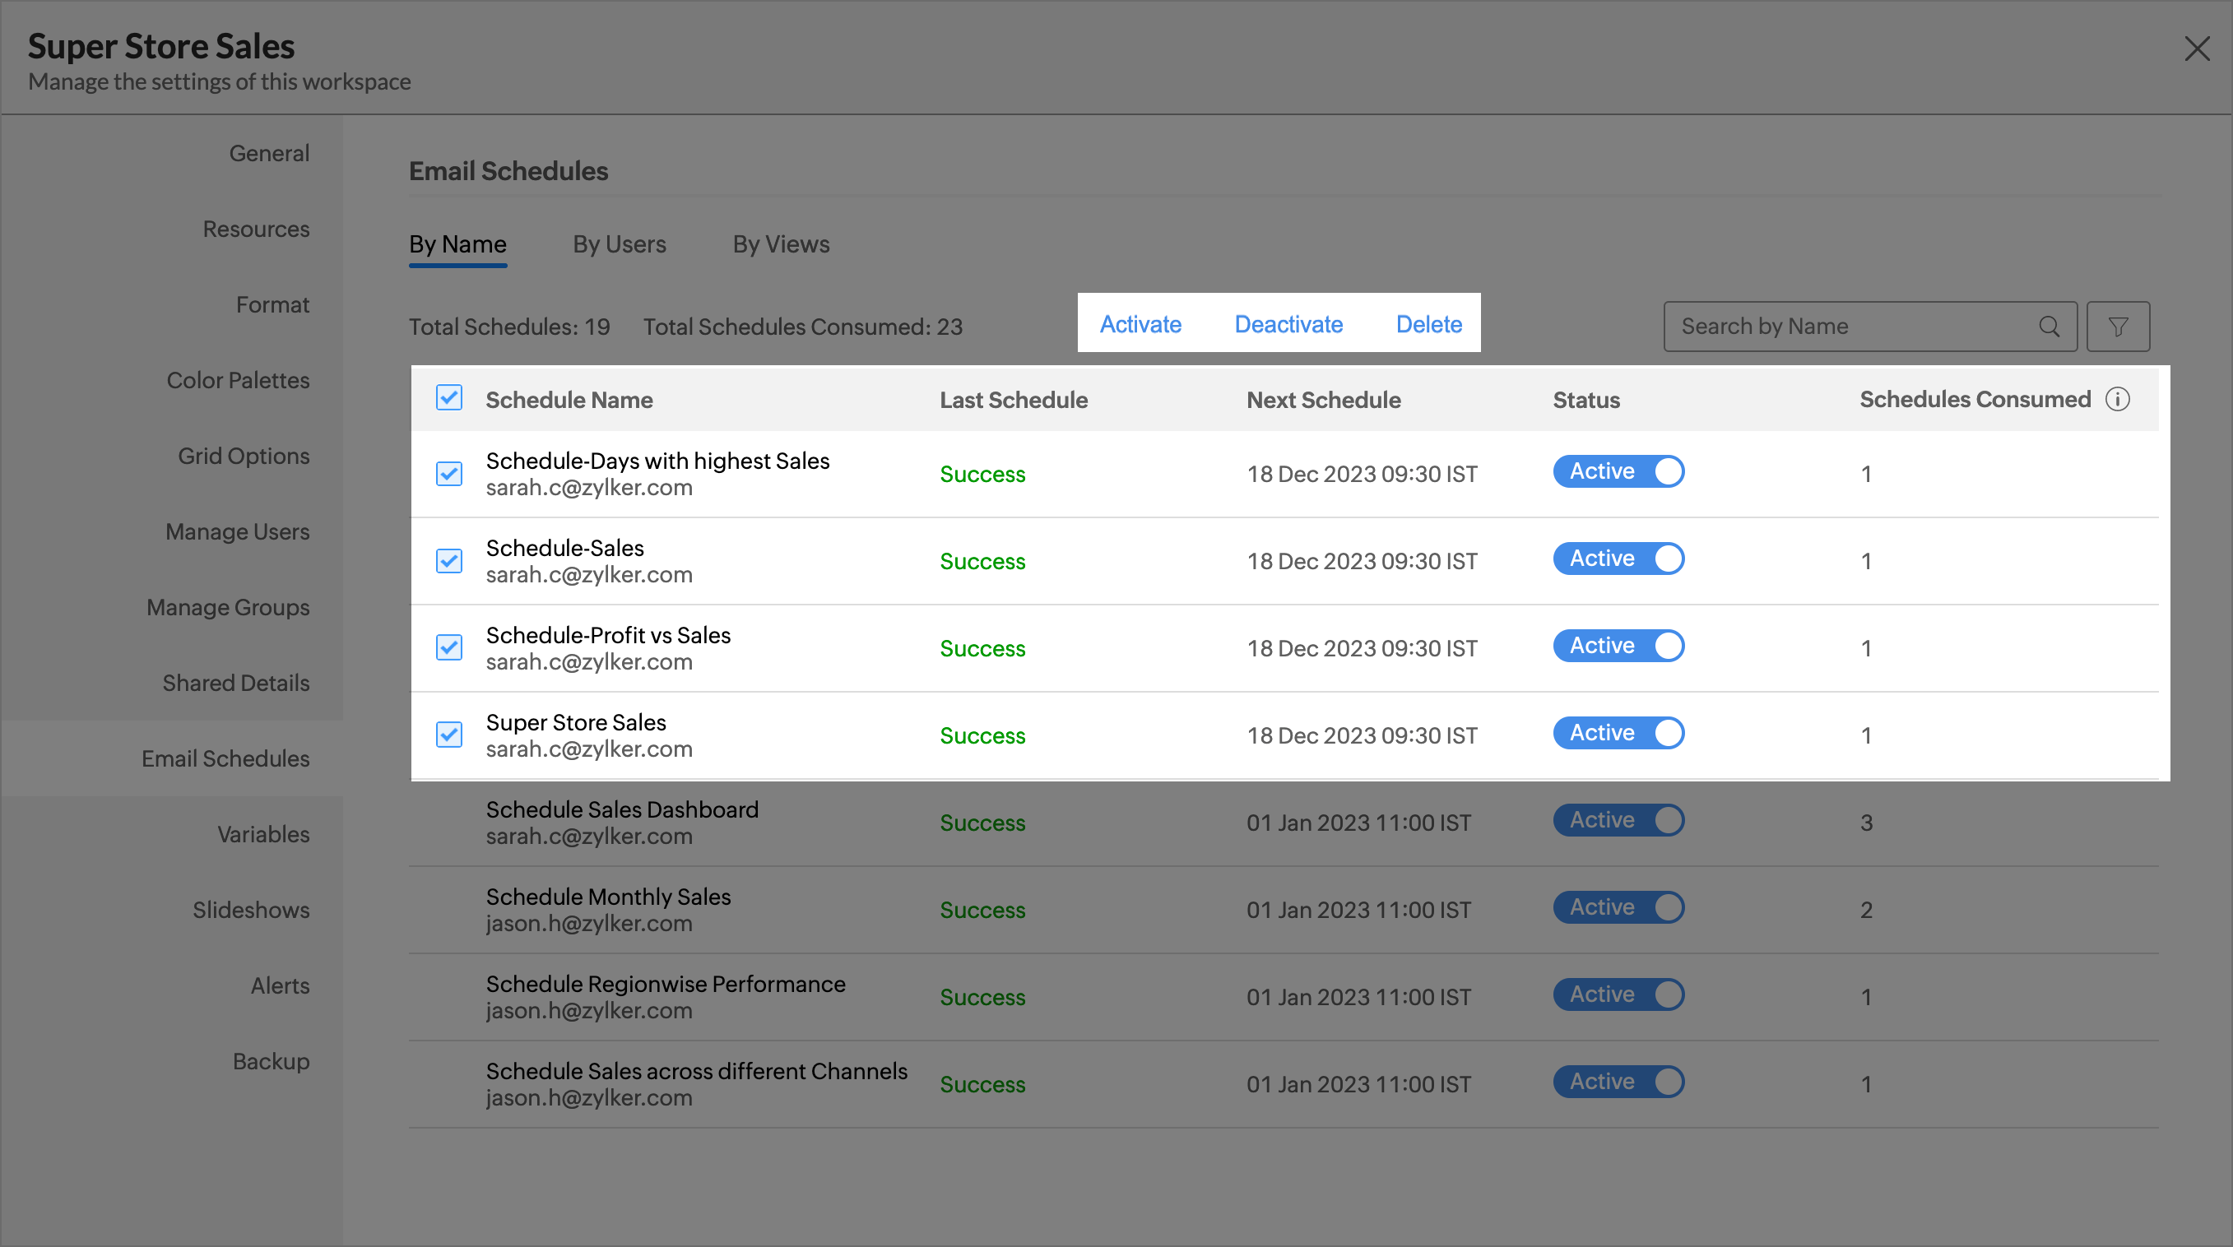Open Shared Details in sidebar
The width and height of the screenshot is (2233, 1247).
tap(236, 683)
